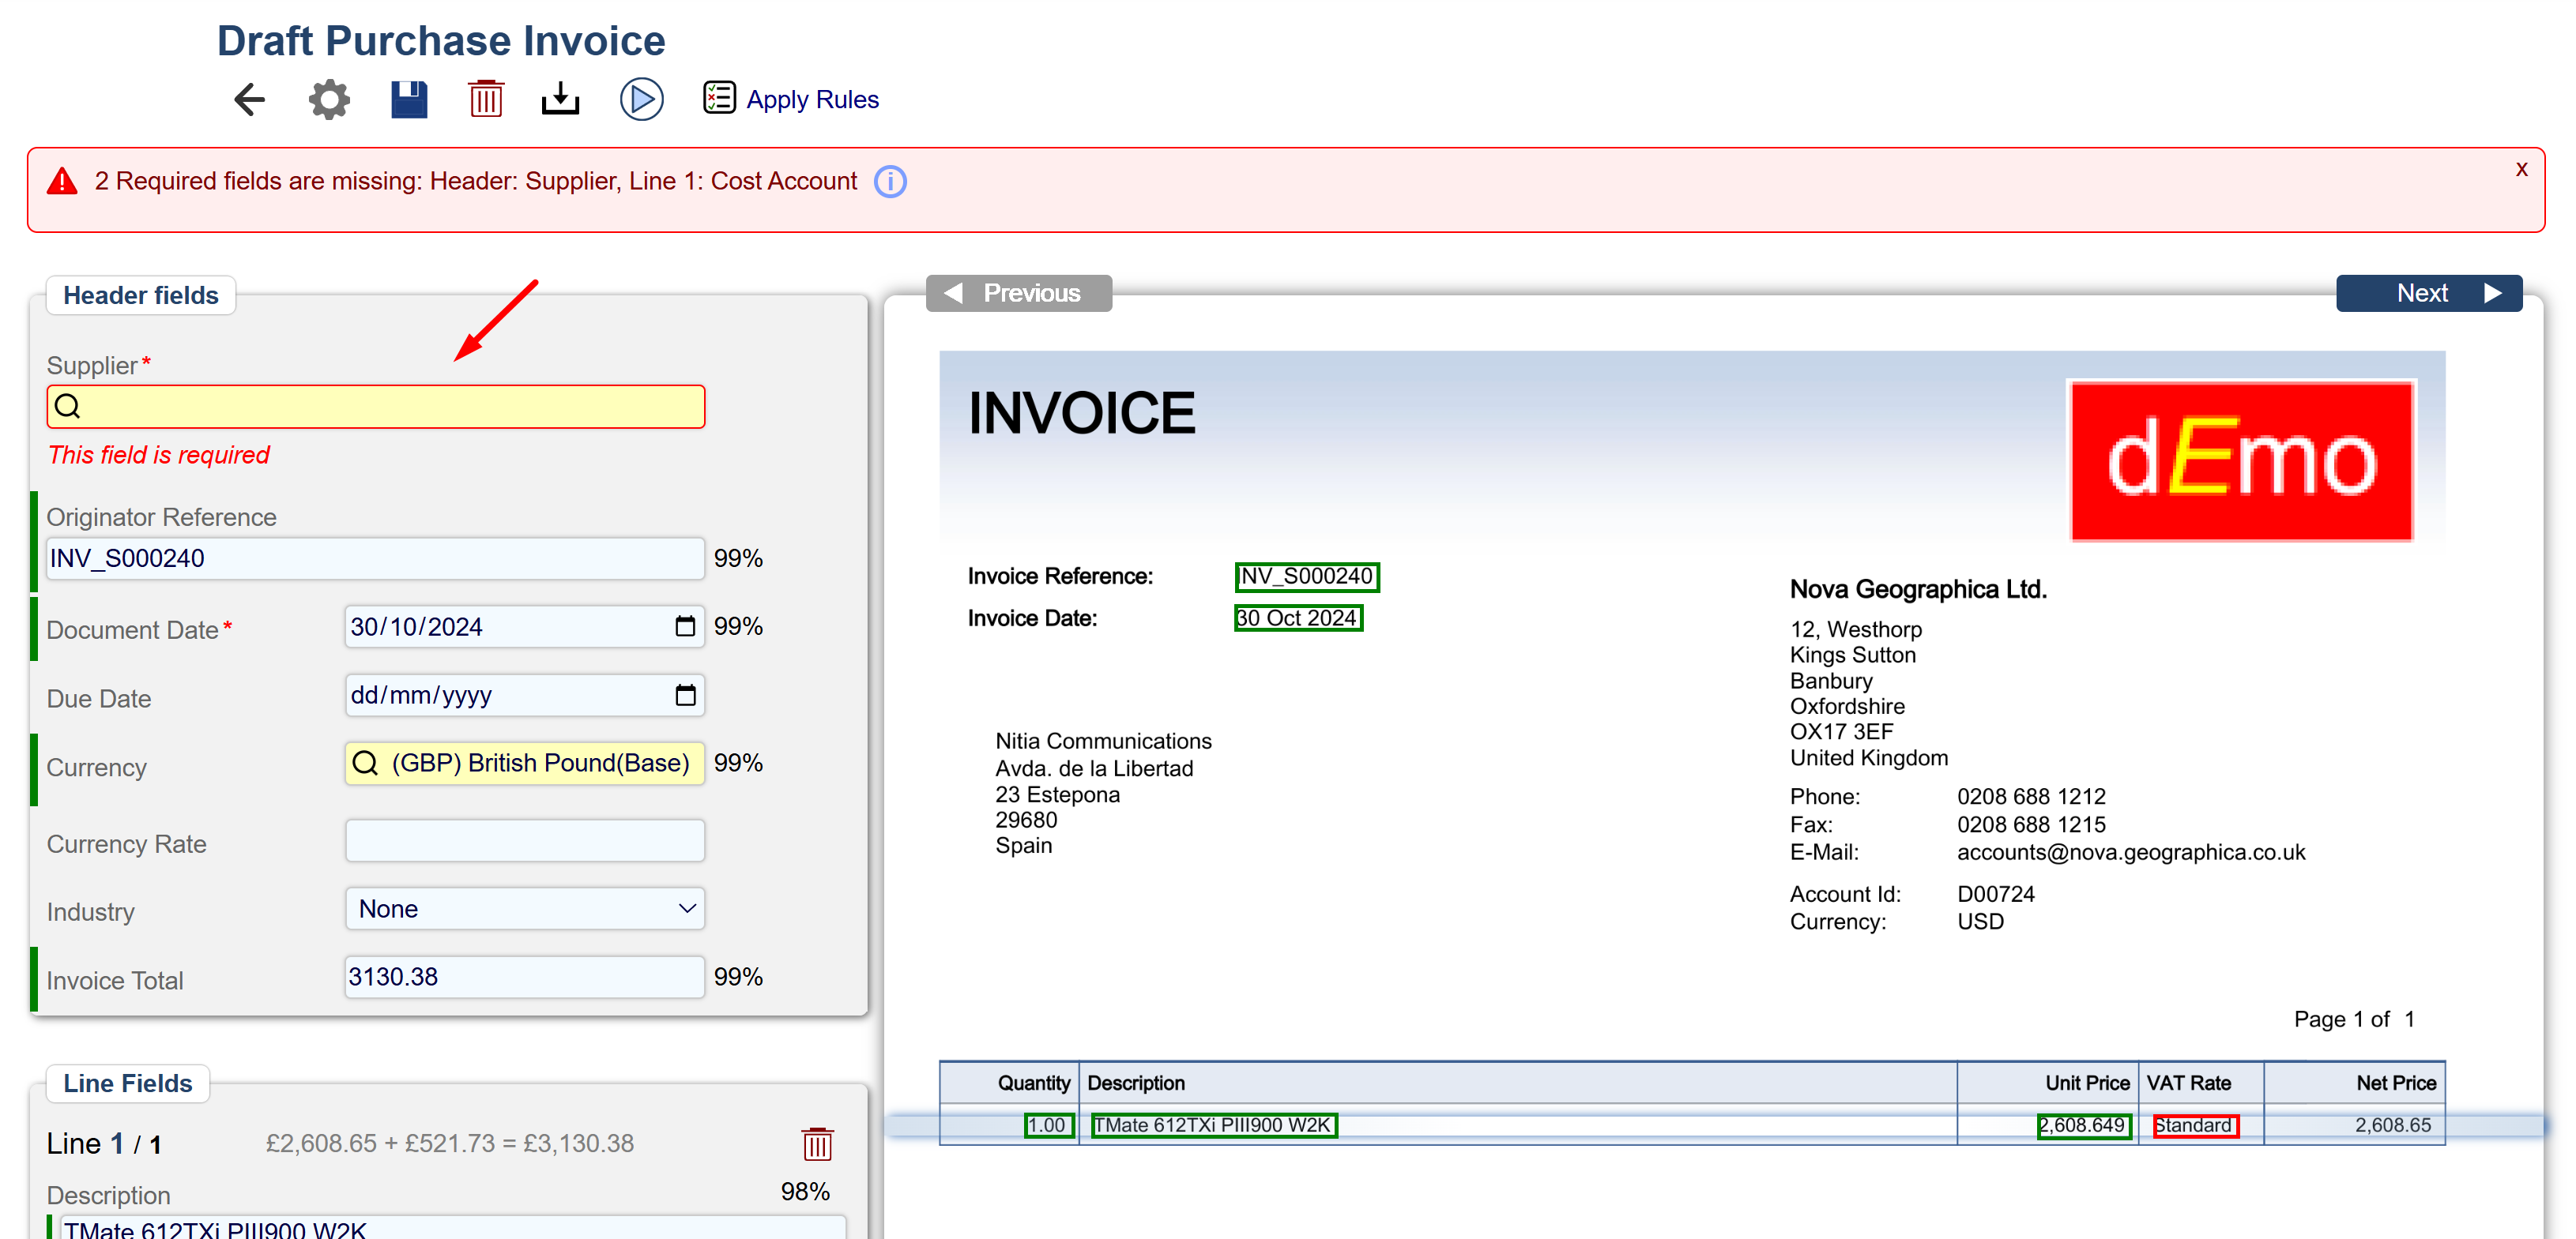Open the settings gear icon
The width and height of the screenshot is (2576, 1239).
[329, 99]
